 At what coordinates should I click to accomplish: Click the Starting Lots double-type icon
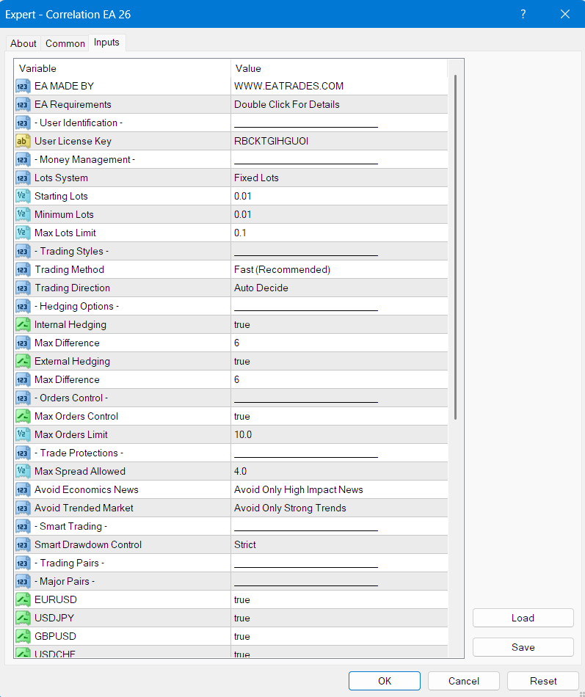[x=23, y=196]
